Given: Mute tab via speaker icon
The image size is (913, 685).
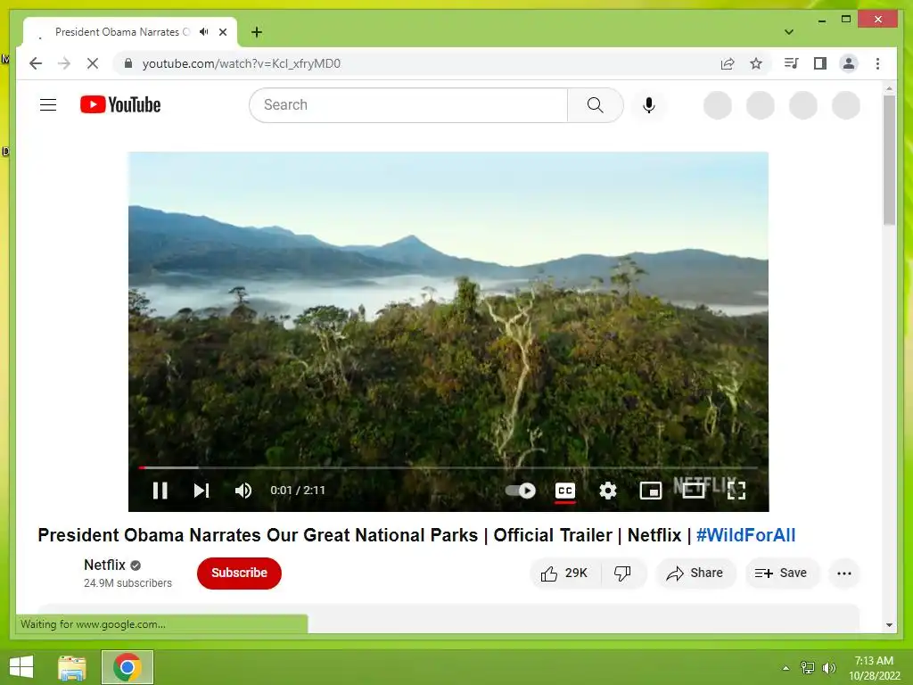Looking at the screenshot, I should click(204, 32).
